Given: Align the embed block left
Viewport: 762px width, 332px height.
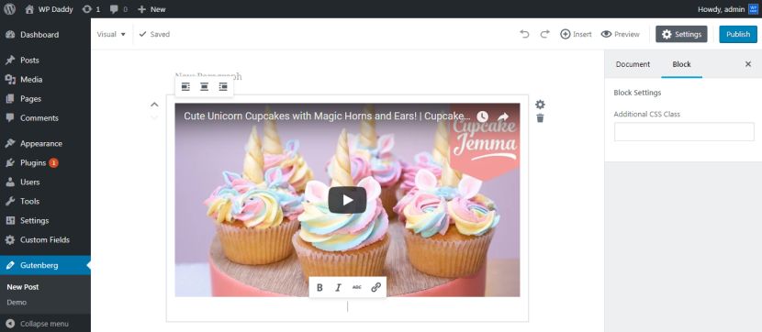Looking at the screenshot, I should [185, 87].
